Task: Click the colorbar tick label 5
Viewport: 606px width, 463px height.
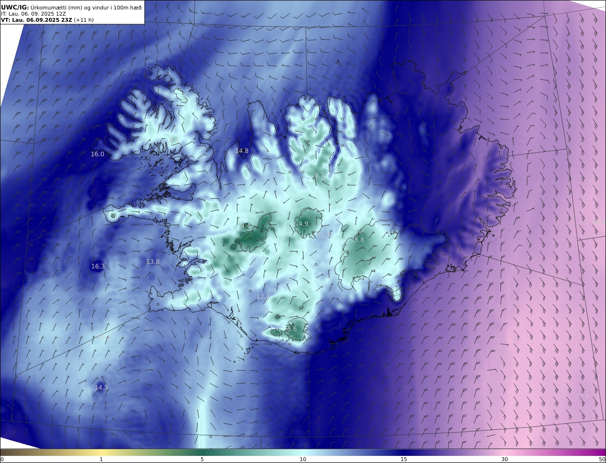Action: pos(202,459)
